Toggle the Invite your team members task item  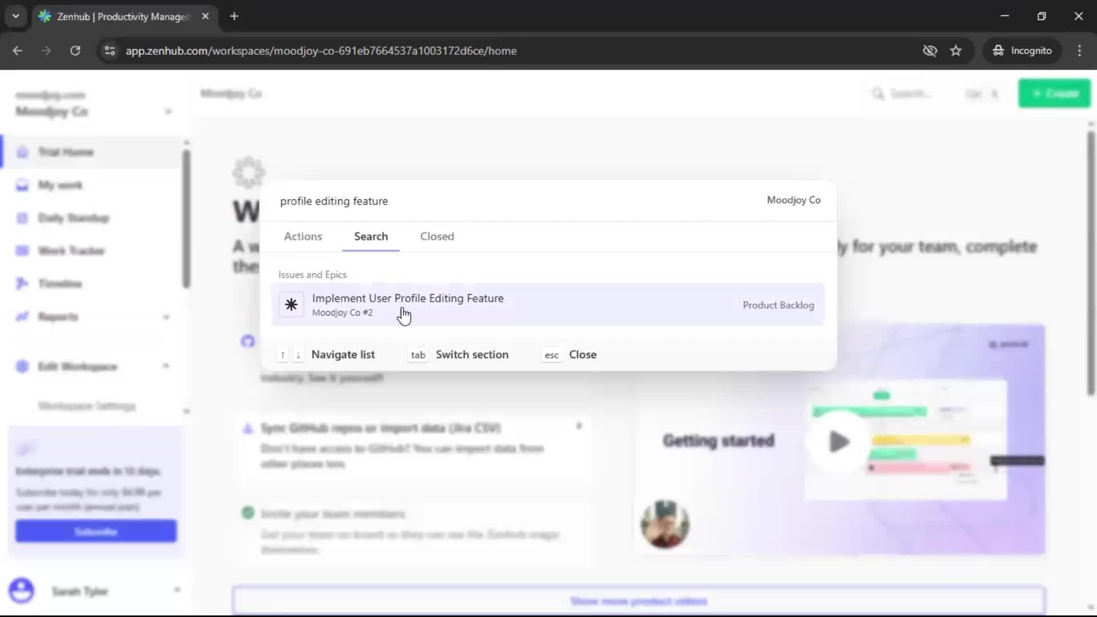pyautogui.click(x=247, y=512)
